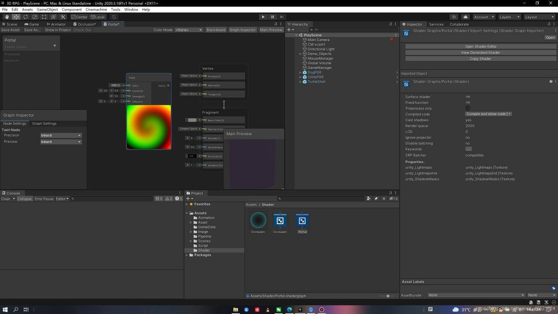Open Windows Start menu

tap(5, 310)
